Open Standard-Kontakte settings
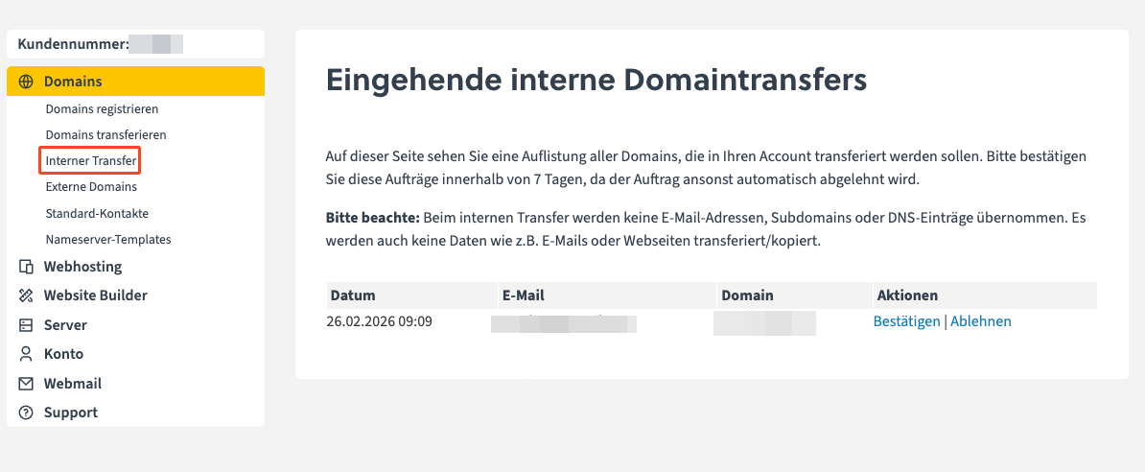 [x=97, y=213]
